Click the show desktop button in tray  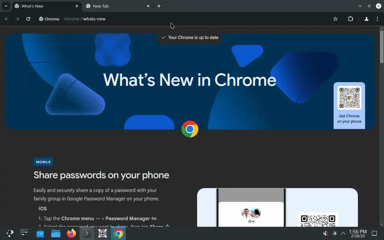coord(374,233)
